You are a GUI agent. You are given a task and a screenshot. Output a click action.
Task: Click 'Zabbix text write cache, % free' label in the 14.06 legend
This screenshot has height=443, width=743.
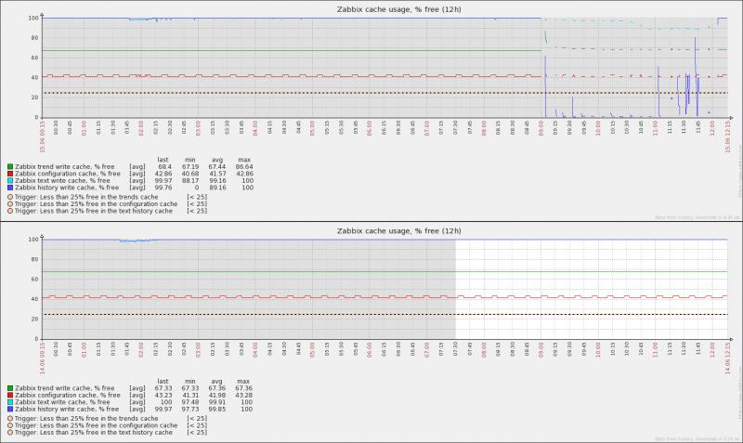click(x=62, y=402)
